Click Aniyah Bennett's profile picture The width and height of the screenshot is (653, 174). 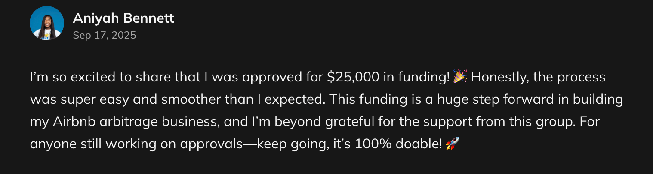(47, 24)
